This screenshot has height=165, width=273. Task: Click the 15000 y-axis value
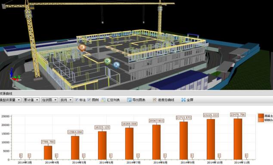click(5, 134)
